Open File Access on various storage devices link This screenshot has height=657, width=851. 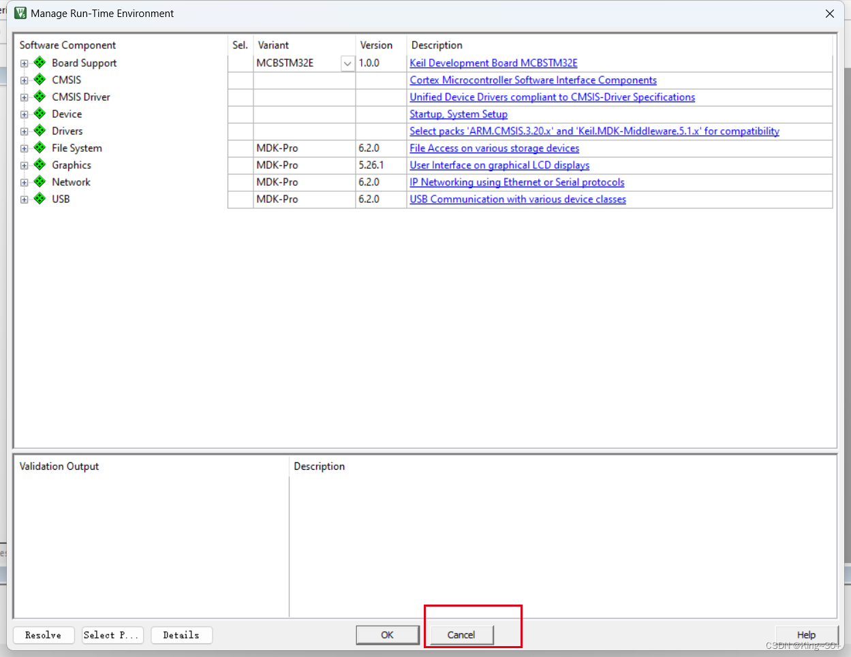[494, 148]
